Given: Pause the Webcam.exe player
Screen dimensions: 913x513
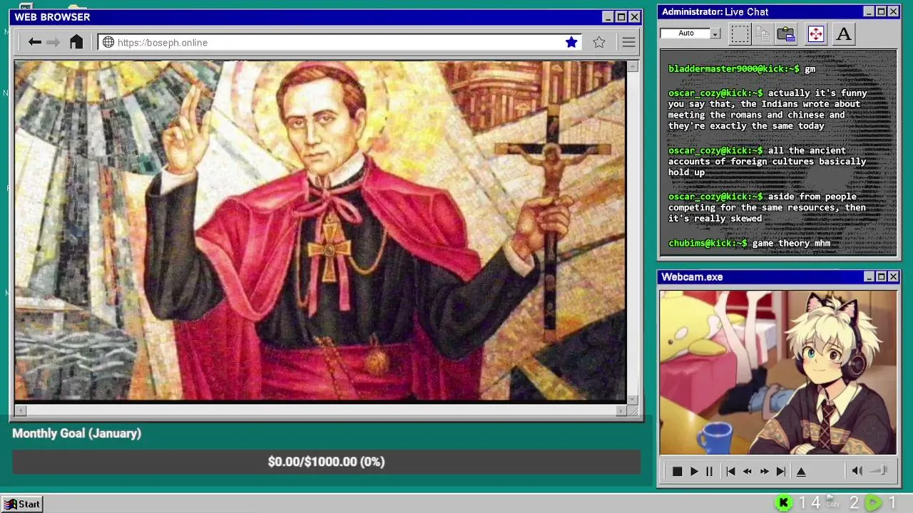Looking at the screenshot, I should coord(709,471).
